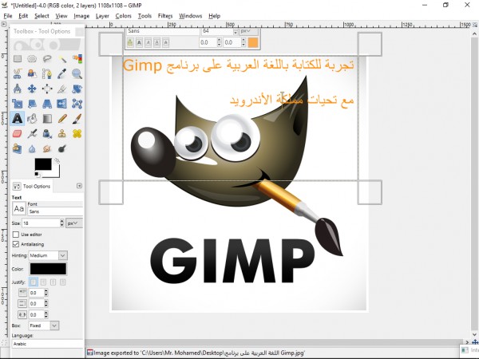This screenshot has width=479, height=359.
Task: Select the Airbrush tool
Action: 32,133
